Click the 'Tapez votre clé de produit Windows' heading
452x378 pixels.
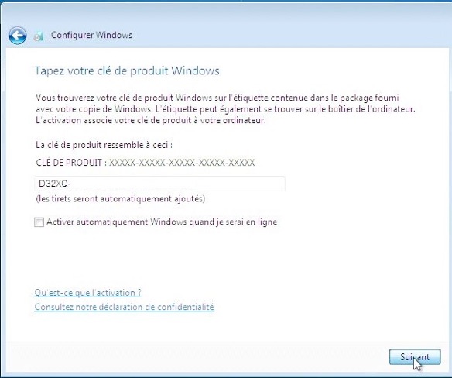pyautogui.click(x=127, y=70)
